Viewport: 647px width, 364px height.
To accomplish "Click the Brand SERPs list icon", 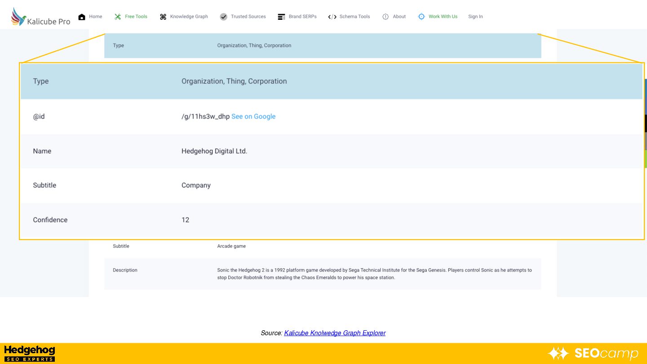I will [281, 17].
